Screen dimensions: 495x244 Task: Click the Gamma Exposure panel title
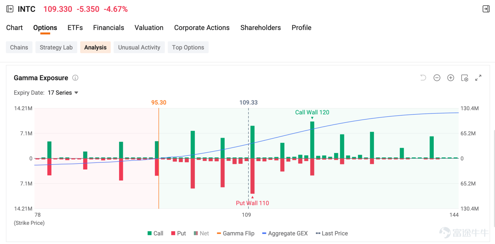tap(41, 78)
